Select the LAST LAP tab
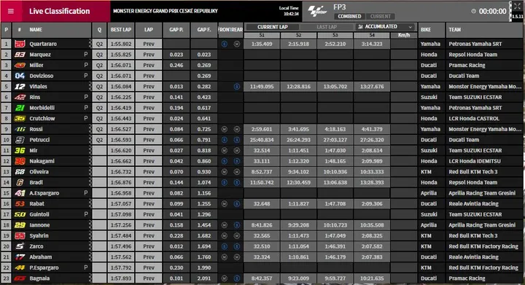 327,27
